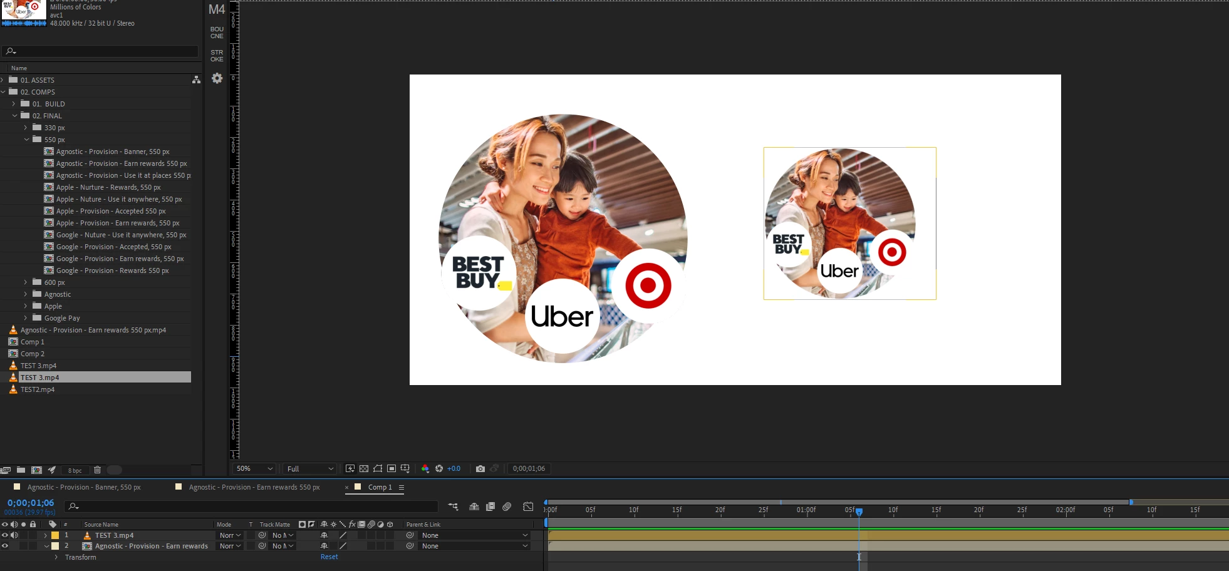Open grid and guide options in viewer
1229x571 pixels.
(405, 469)
